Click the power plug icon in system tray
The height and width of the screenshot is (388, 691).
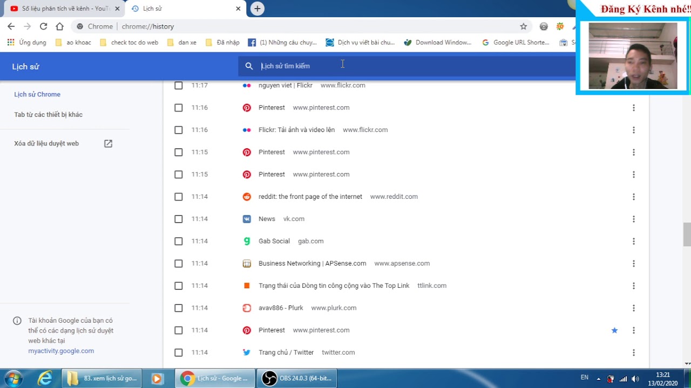(611, 379)
